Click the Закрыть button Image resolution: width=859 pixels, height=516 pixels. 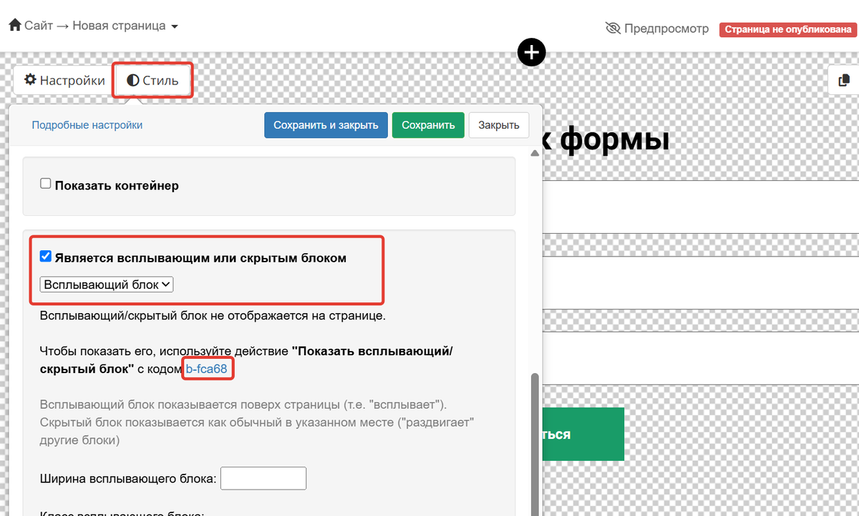499,125
